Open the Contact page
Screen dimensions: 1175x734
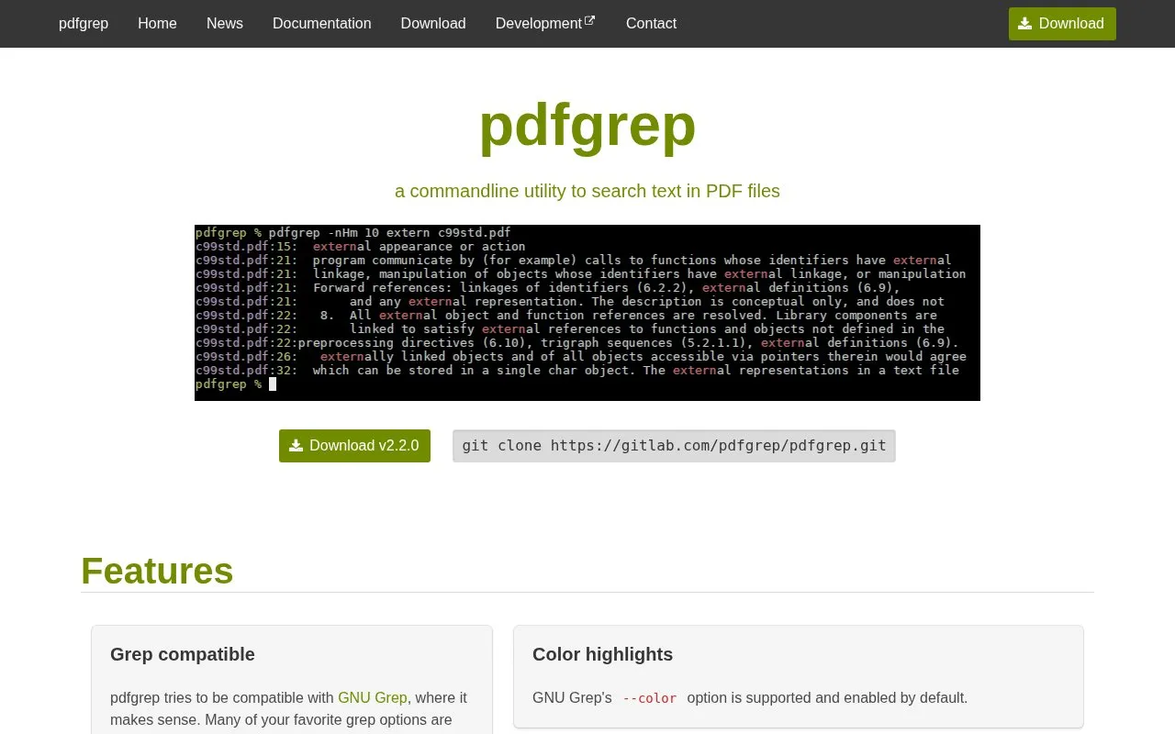651,23
